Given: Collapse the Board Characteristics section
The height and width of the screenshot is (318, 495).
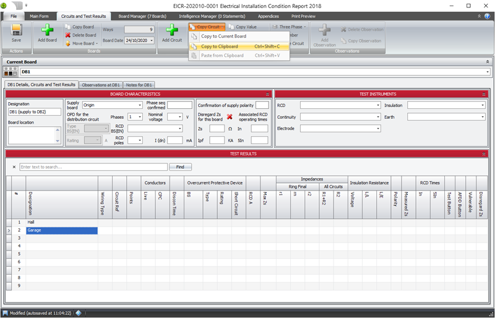Looking at the screenshot, I should coord(267,94).
